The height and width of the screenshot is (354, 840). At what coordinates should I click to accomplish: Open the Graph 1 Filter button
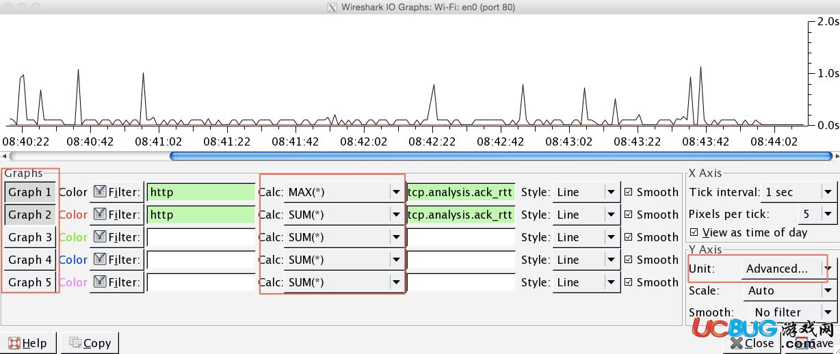coord(117,192)
